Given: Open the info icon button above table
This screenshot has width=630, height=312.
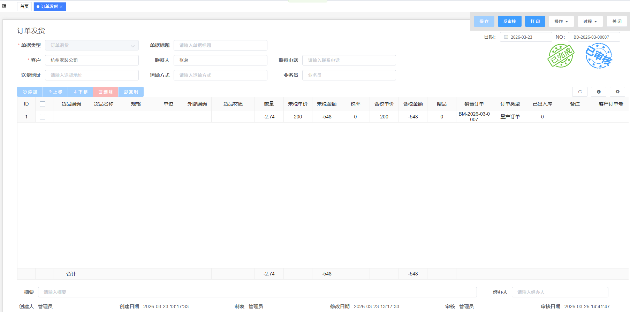Looking at the screenshot, I should point(598,92).
